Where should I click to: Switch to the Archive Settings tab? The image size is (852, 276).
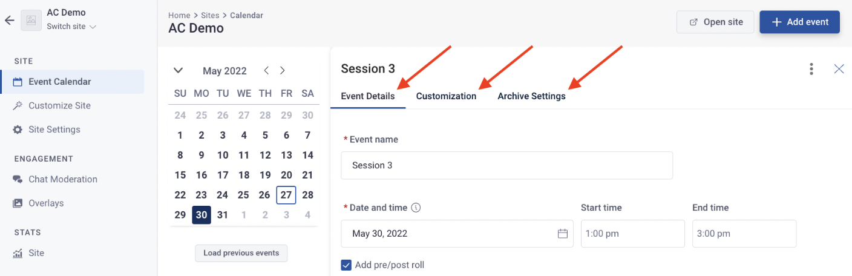pos(531,96)
